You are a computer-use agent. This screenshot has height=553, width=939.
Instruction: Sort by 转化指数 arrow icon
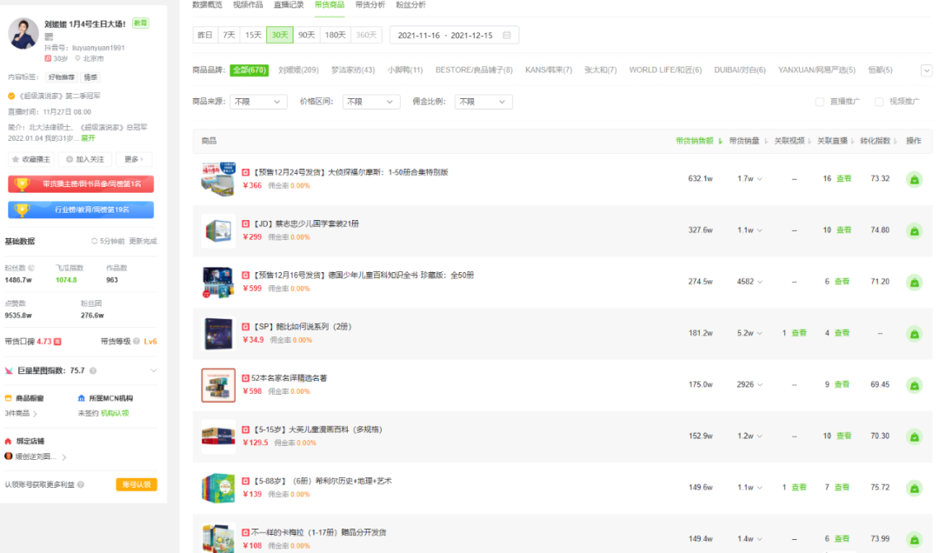pos(896,141)
